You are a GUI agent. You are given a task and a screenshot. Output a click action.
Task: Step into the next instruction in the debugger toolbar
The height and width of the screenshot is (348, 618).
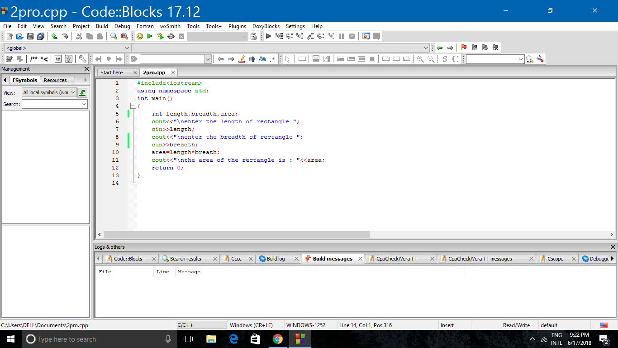coord(300,36)
